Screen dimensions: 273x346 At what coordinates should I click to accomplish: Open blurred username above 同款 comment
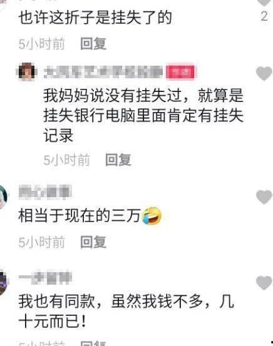[45, 277]
